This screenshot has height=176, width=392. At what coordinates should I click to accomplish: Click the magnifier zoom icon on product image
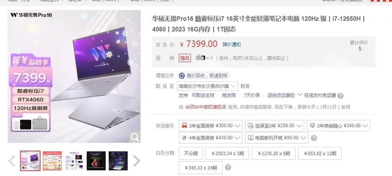[135, 137]
